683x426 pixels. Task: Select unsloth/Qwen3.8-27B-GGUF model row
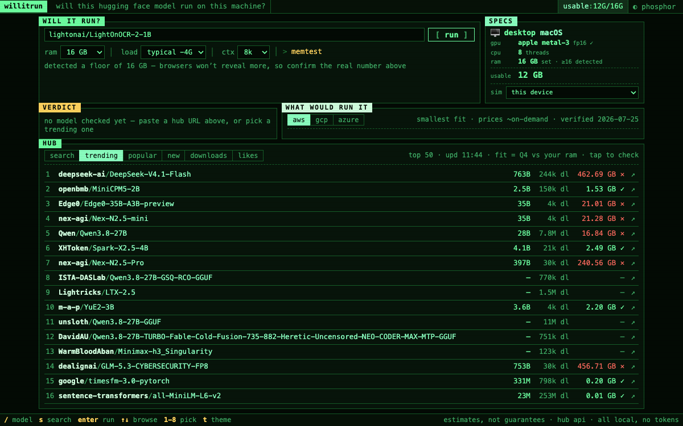pos(341,322)
